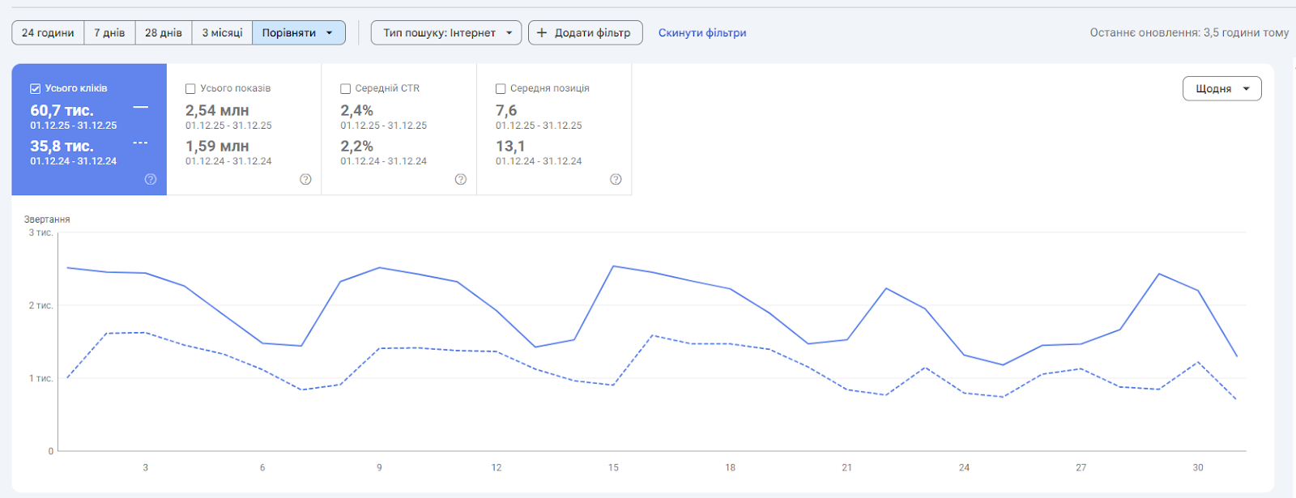Screen dimensions: 1296x498
Task: Click the 1 тис. axis label
Action: pos(41,378)
